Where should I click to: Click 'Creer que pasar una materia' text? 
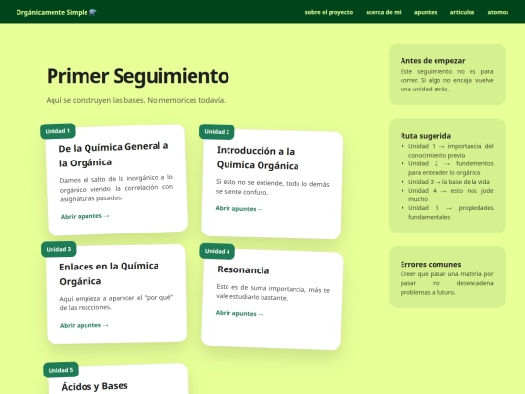pos(446,283)
